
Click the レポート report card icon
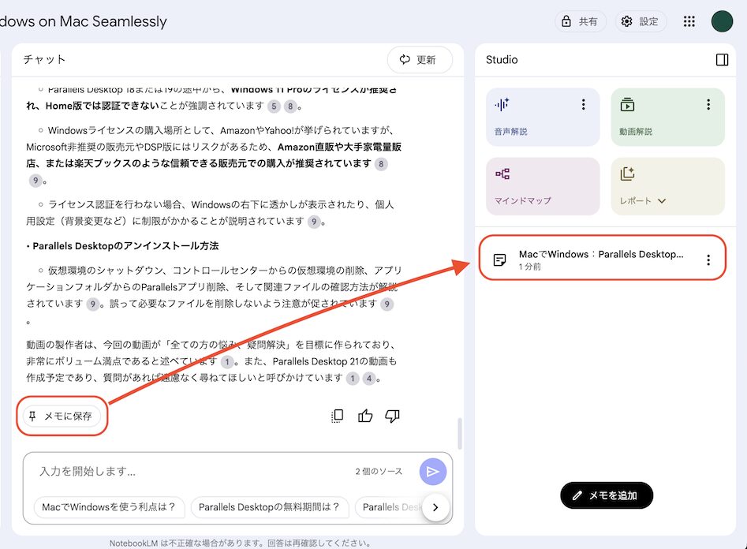[x=627, y=174]
